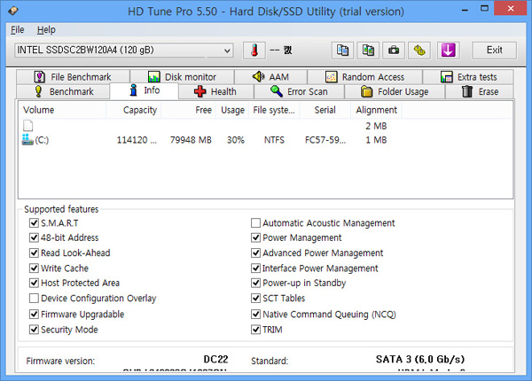Open the Help menu
Image resolution: width=532 pixels, height=381 pixels.
pos(46,30)
